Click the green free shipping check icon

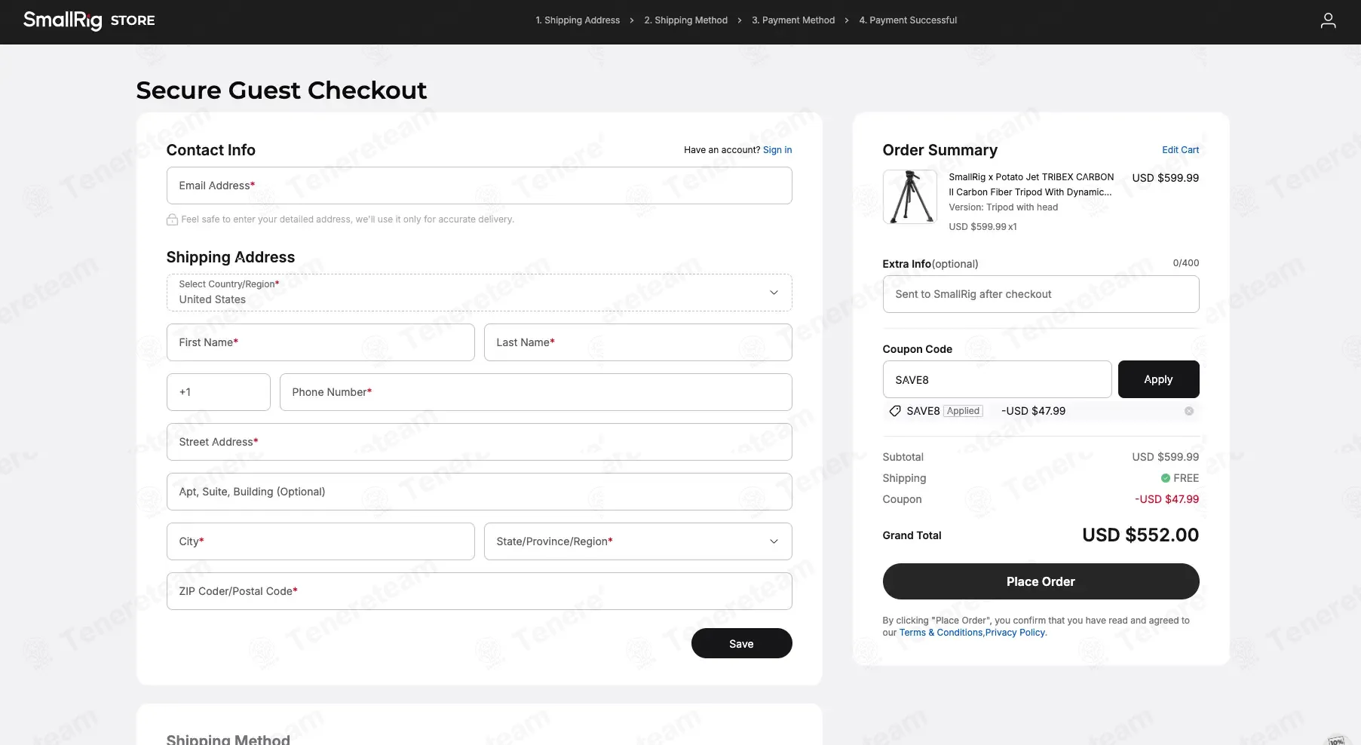point(1166,478)
